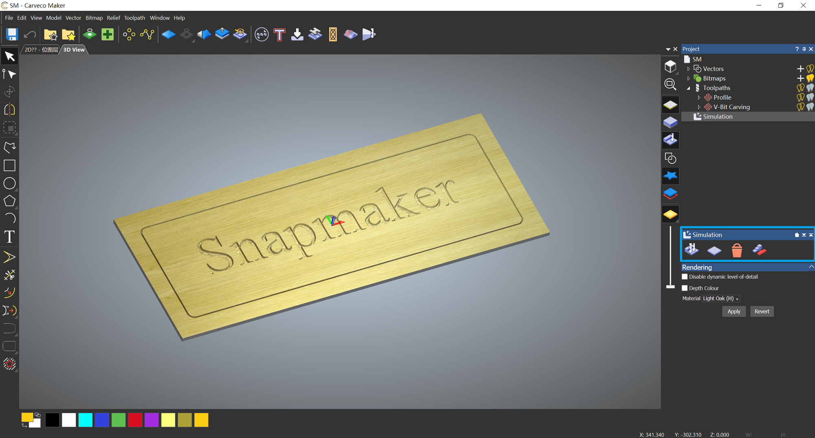Expand the Vectors node in the Project tree
This screenshot has height=438, width=815.
(x=689, y=68)
